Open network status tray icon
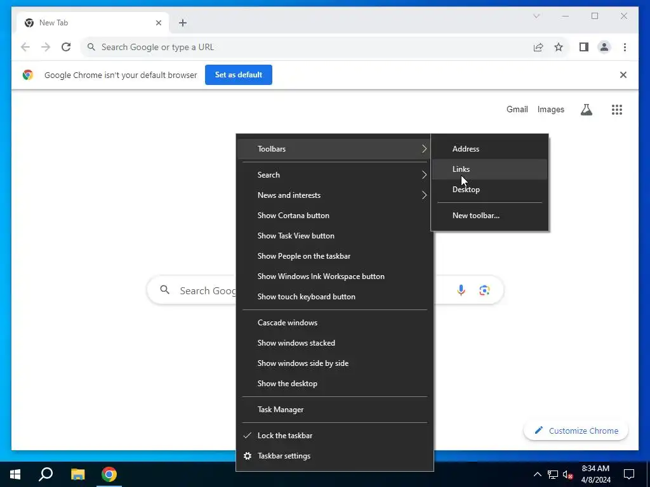This screenshot has height=487, width=650. click(553, 474)
